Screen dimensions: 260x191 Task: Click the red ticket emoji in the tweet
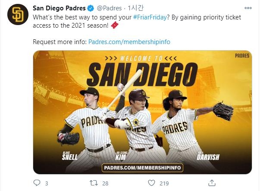tap(115, 25)
